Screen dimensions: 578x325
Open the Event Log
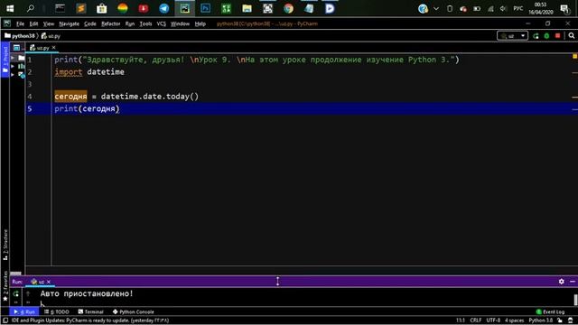[550, 311]
